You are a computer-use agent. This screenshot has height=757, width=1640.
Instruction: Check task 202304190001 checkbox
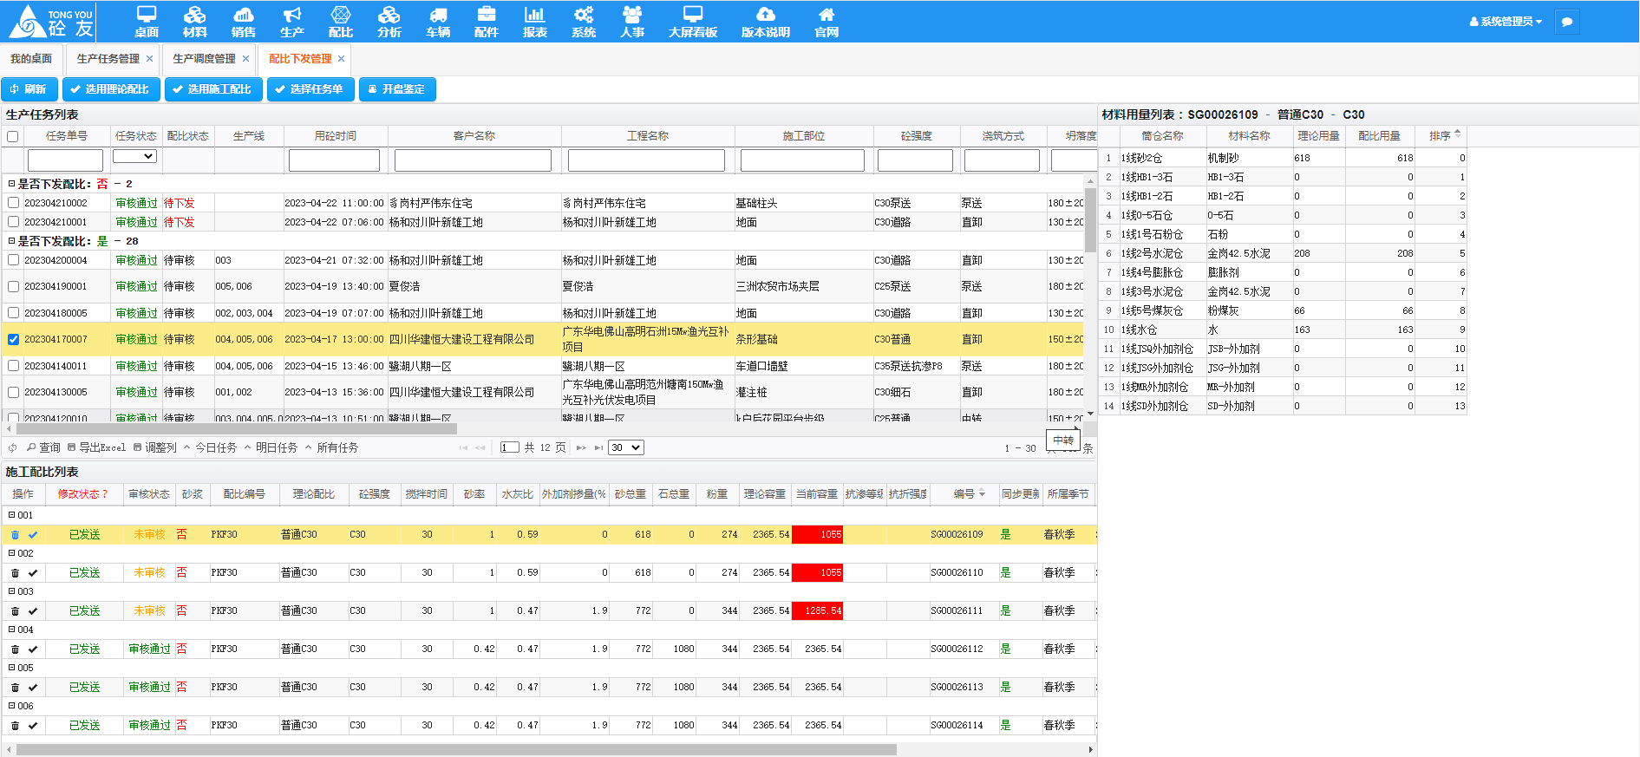(x=13, y=287)
